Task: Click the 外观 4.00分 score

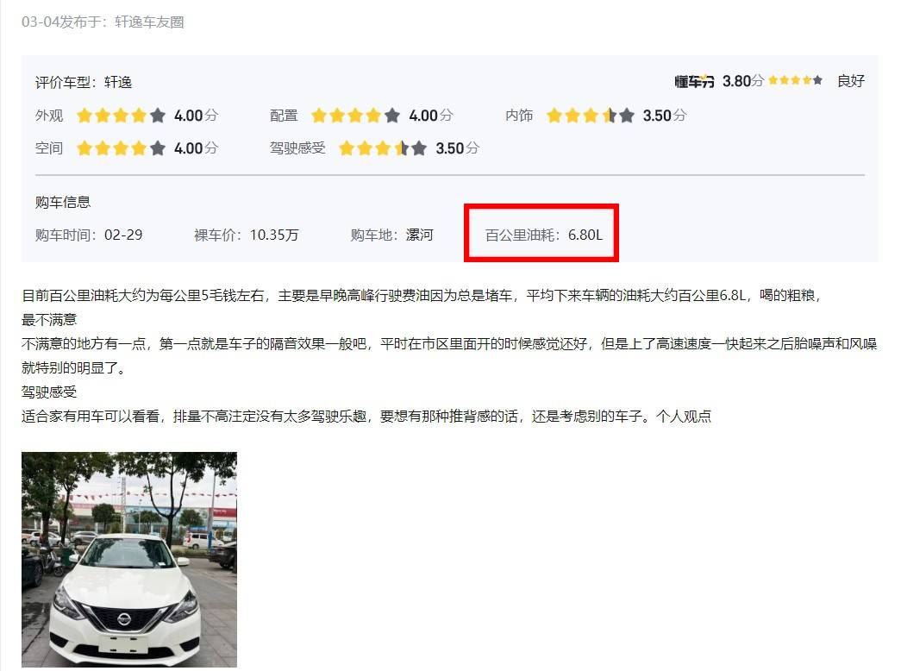Action: coord(197,116)
